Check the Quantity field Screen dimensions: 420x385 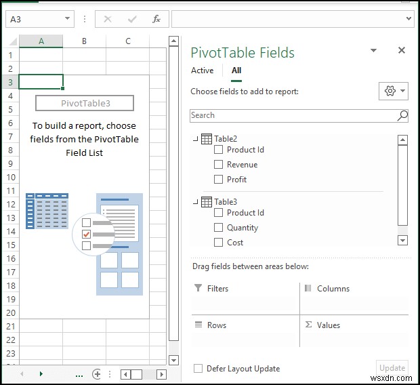click(x=218, y=227)
